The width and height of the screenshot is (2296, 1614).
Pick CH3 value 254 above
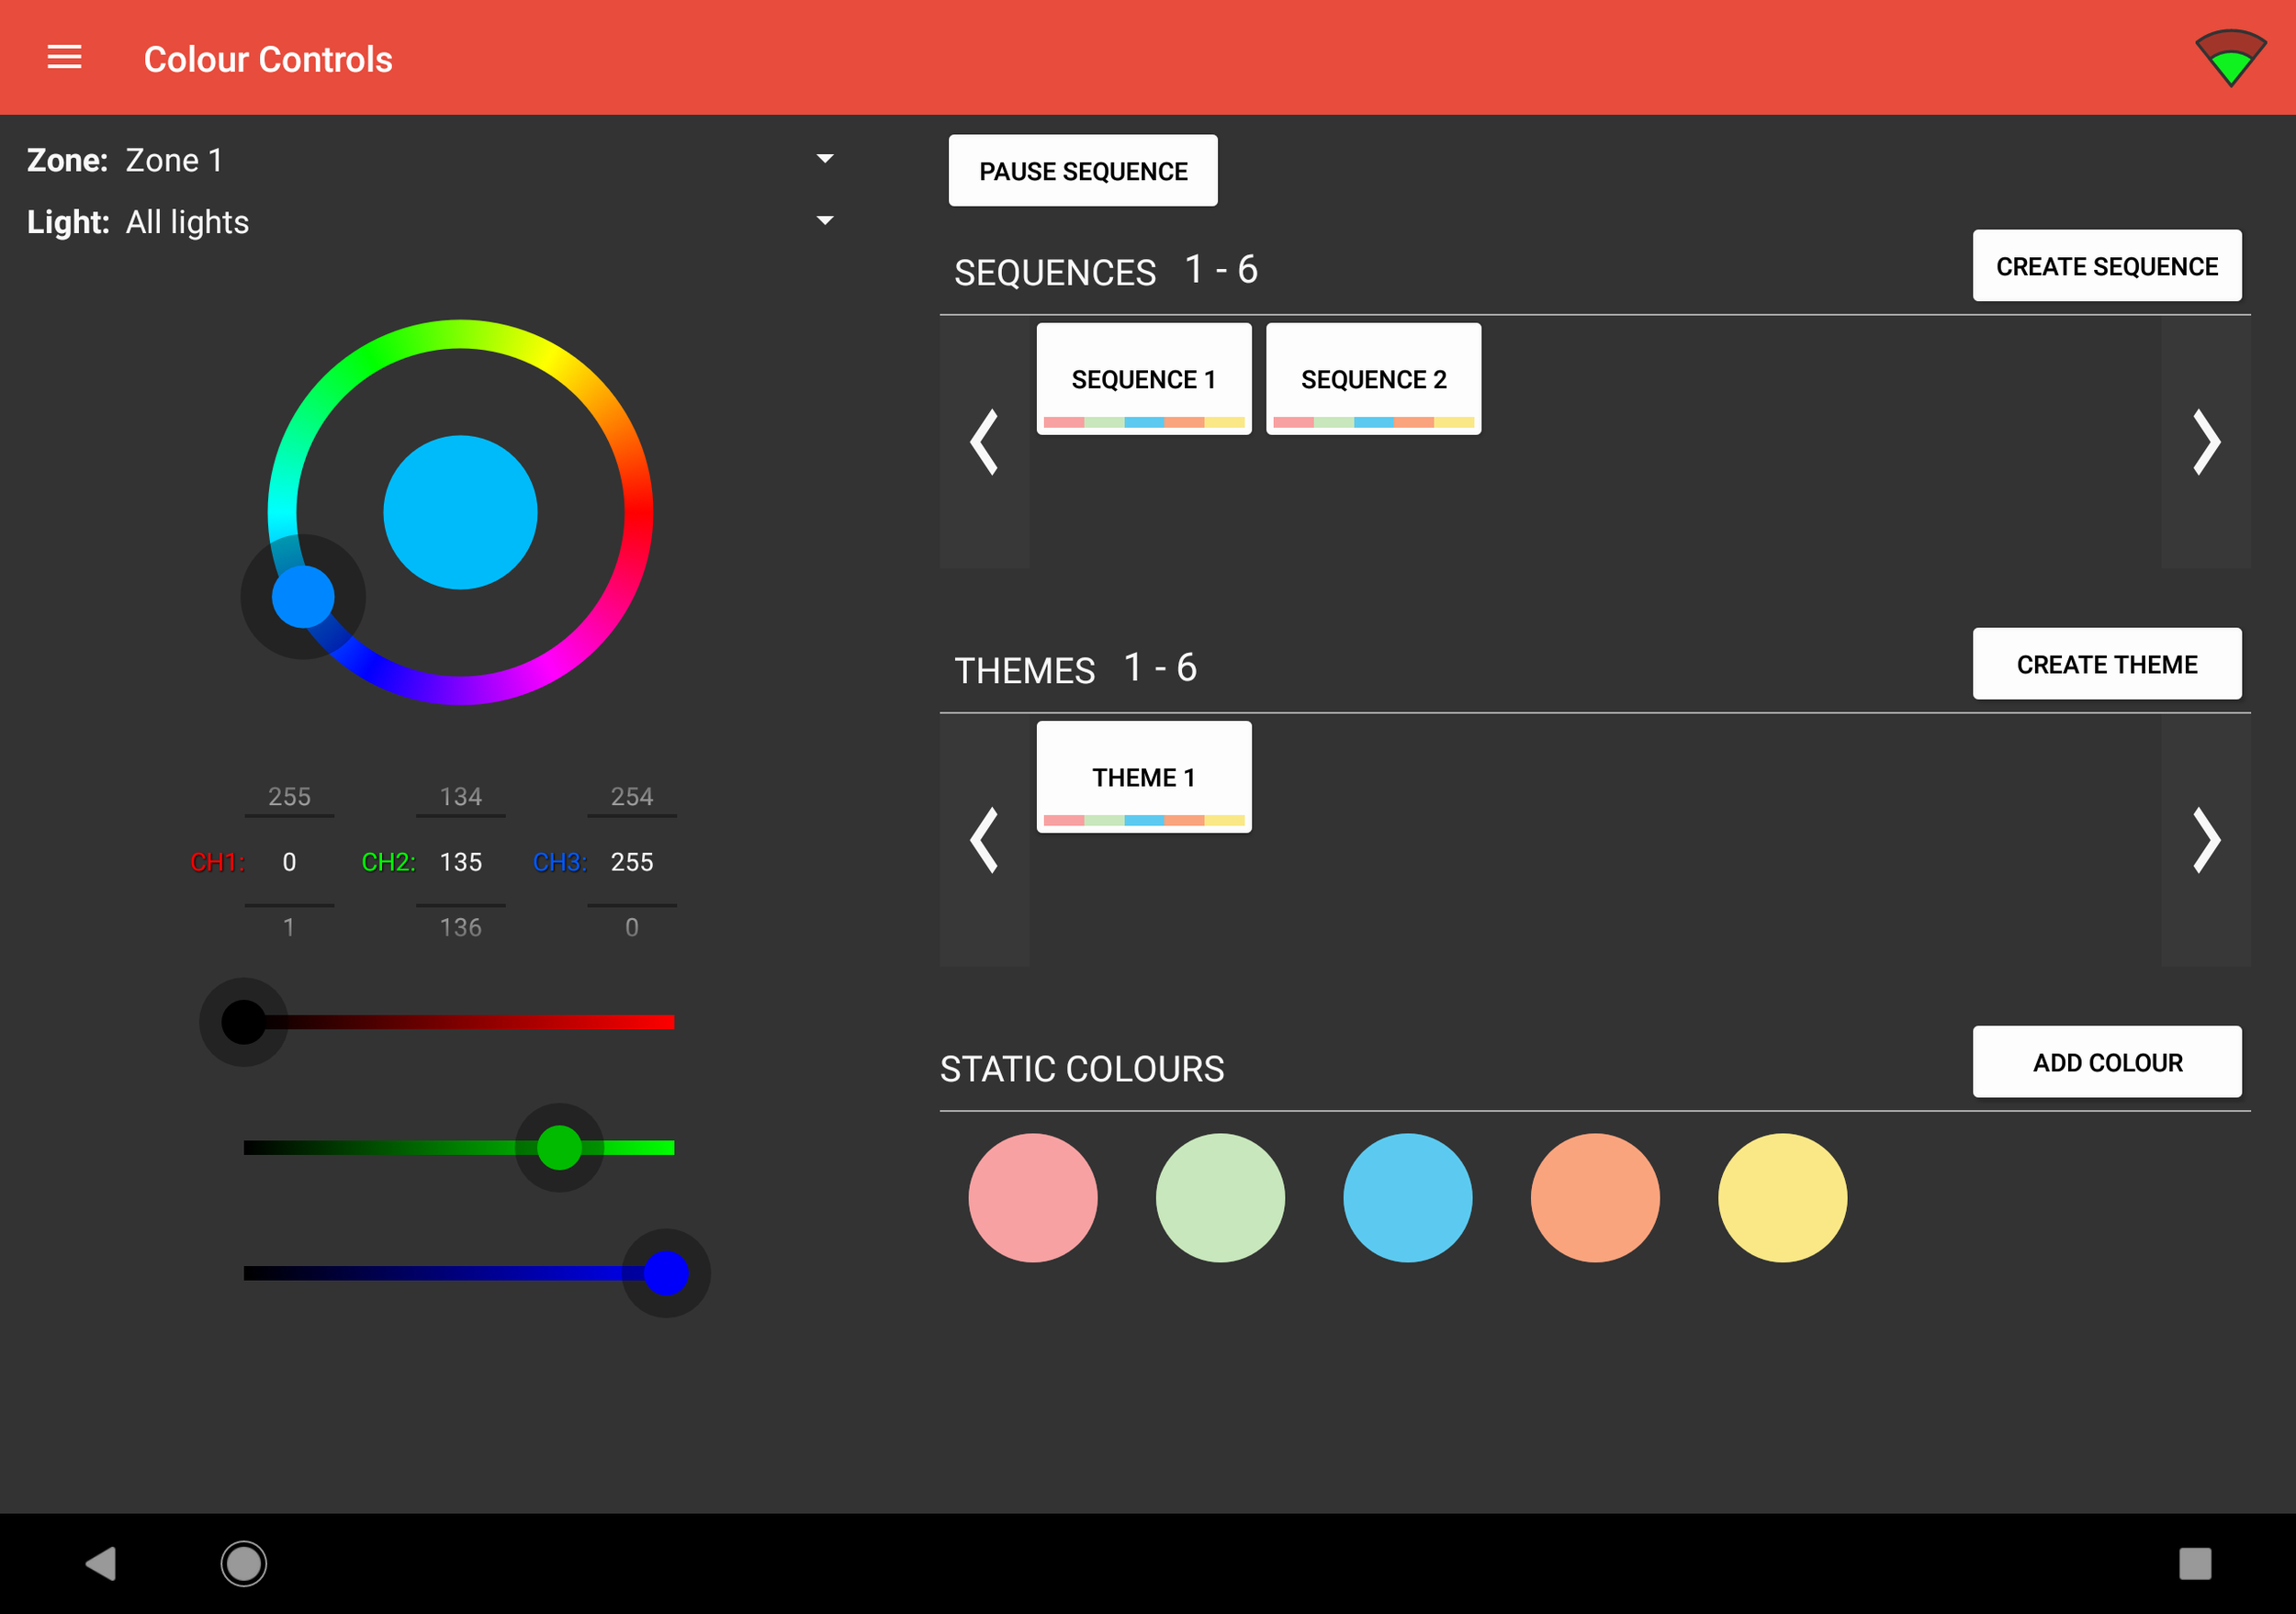632,797
